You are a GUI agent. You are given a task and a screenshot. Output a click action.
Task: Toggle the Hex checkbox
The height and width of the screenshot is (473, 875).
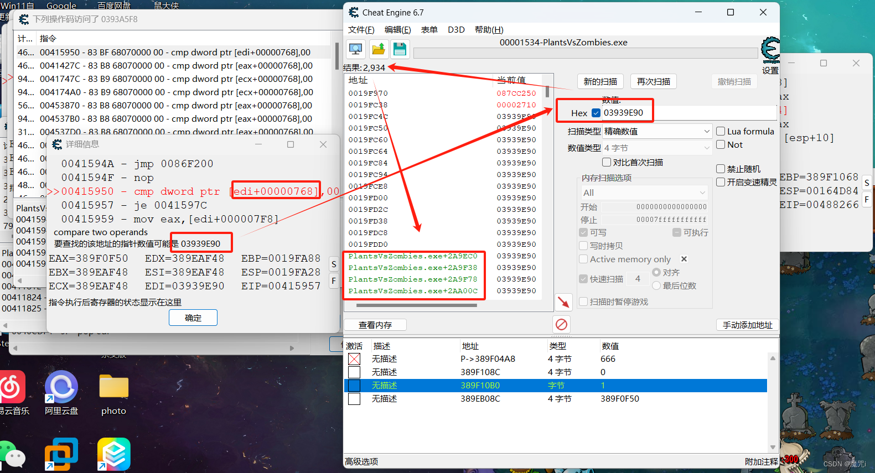click(x=596, y=113)
